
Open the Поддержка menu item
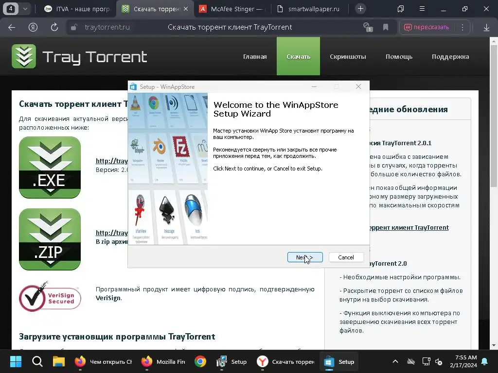450,57
